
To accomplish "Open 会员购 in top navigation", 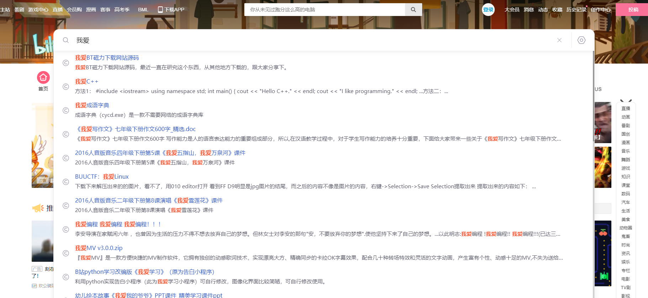I will click(74, 10).
